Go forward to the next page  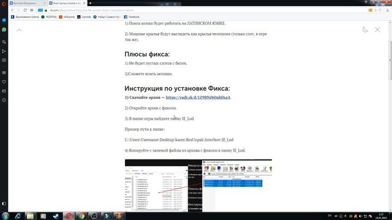18,10
